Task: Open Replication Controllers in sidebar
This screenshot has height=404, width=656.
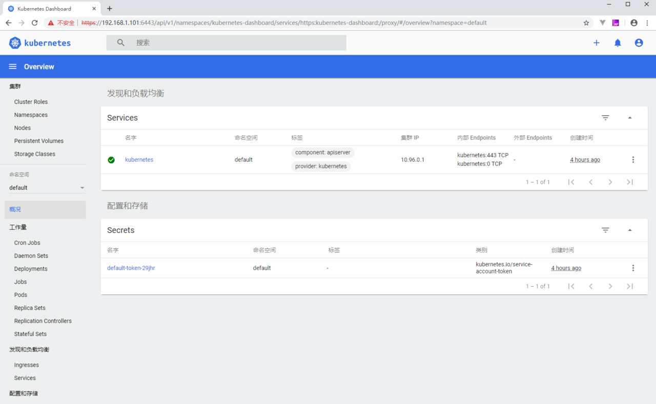Action: (43, 321)
